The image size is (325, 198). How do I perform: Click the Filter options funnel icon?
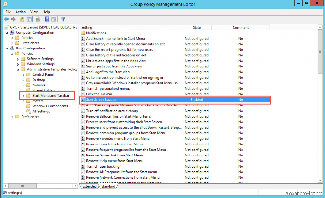63,19
